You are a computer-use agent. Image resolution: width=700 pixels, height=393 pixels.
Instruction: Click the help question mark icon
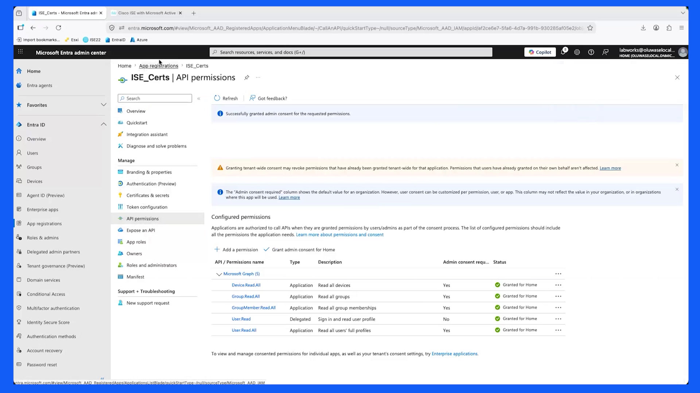591,52
